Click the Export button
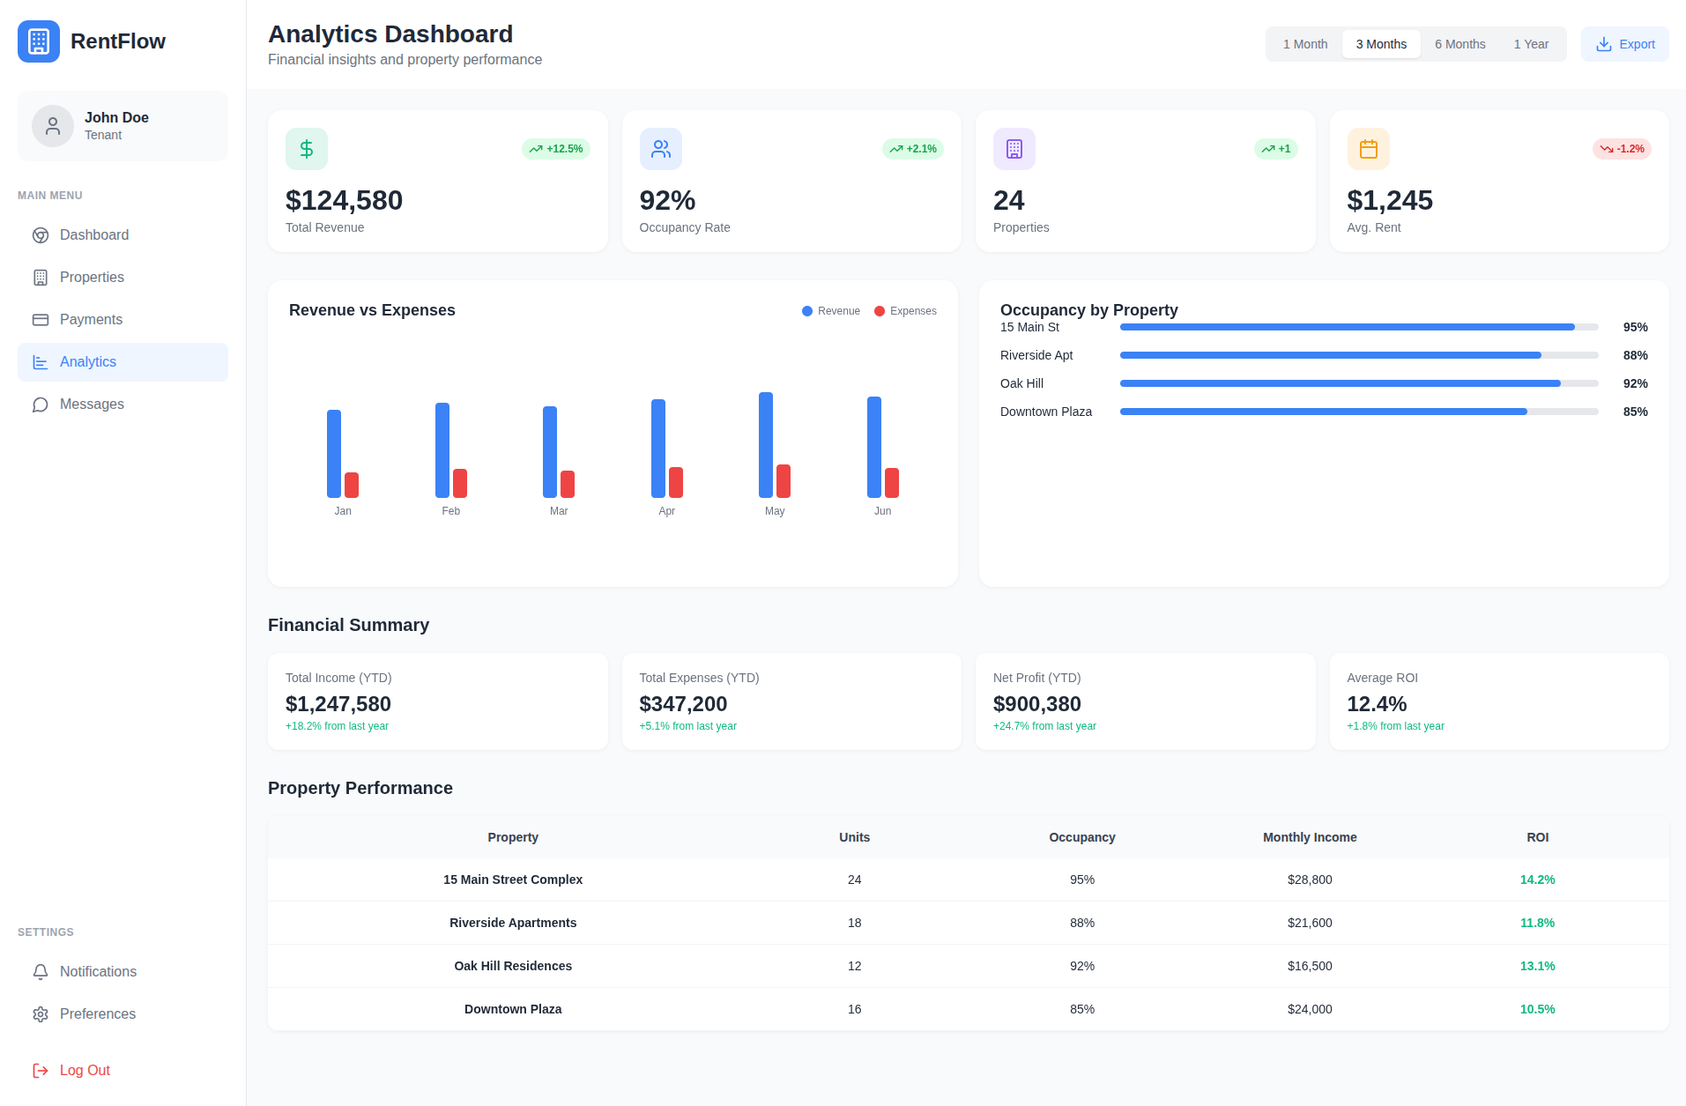The width and height of the screenshot is (1686, 1106). [1624, 43]
